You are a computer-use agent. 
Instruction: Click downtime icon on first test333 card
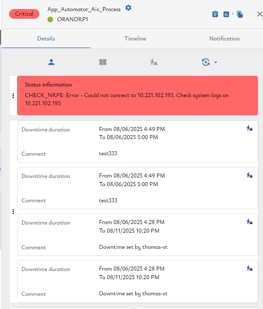[250, 128]
